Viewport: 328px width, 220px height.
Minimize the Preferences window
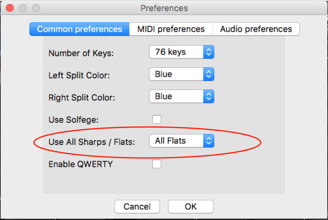[23, 8]
